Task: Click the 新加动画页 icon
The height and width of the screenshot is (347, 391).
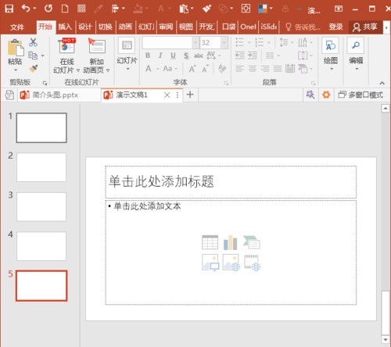Action: click(x=97, y=46)
